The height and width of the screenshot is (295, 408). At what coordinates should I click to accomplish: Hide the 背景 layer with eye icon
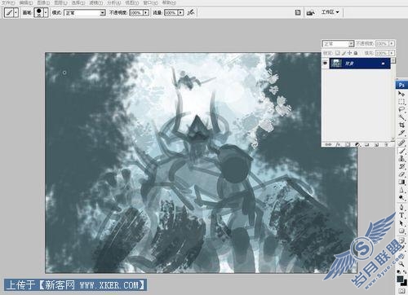tap(325, 64)
